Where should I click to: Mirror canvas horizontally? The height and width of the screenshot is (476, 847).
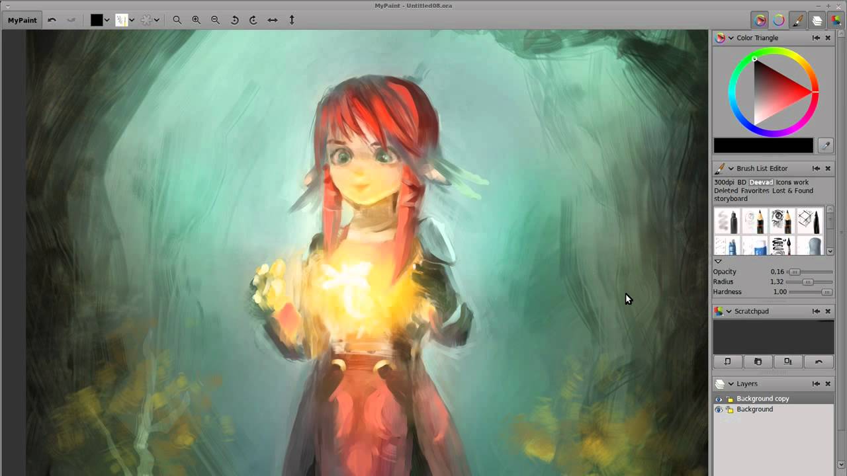pyautogui.click(x=273, y=20)
